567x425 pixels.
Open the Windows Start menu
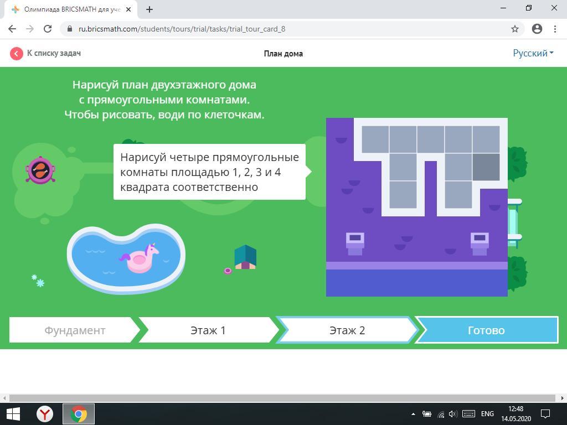(13, 414)
